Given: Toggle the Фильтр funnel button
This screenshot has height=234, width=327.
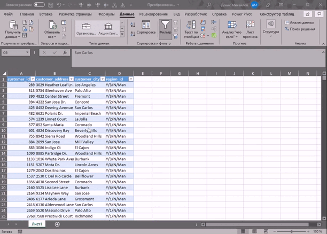Looking at the screenshot, I should point(165,29).
